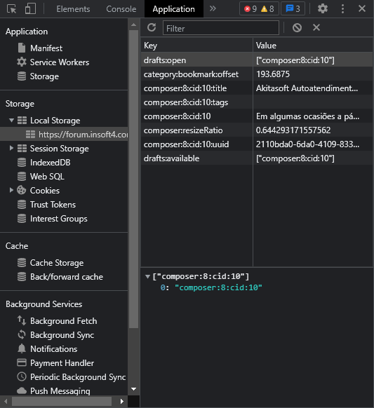Collapse the Local Storage tree node
Screen dimensions: 374x408
pos(11,121)
